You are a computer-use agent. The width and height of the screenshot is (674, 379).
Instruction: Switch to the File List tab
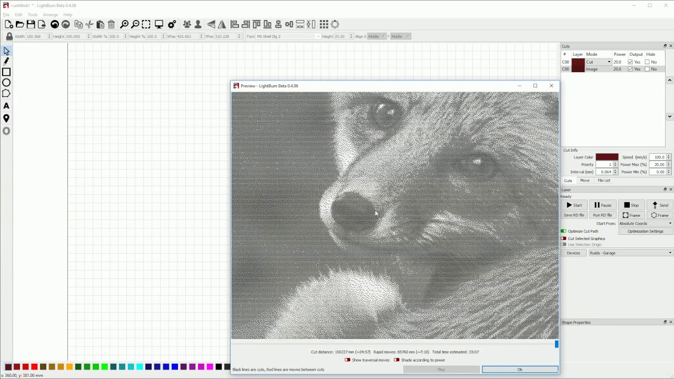click(x=604, y=181)
